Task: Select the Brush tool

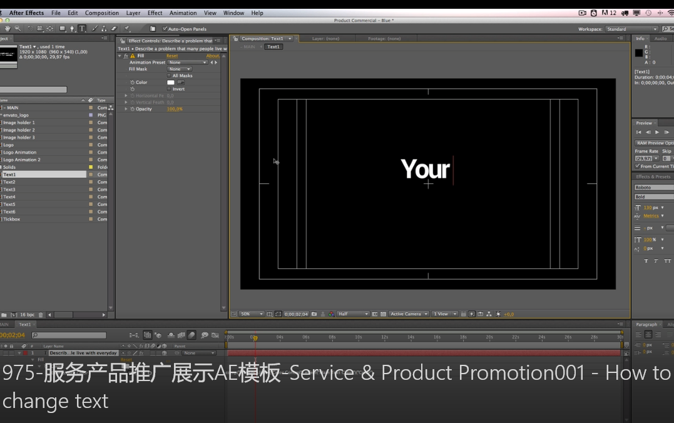Action: pyautogui.click(x=94, y=28)
